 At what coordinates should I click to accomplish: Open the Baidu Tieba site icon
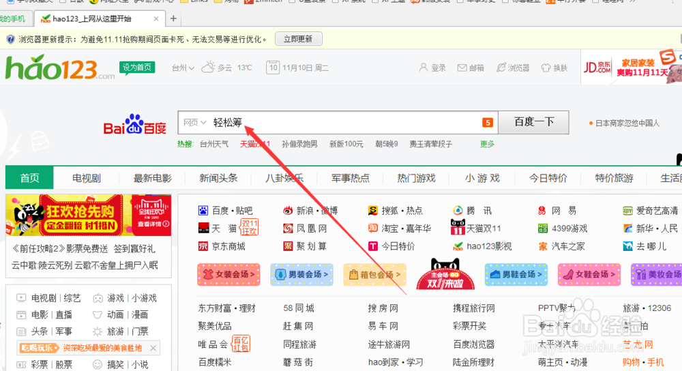pos(203,211)
